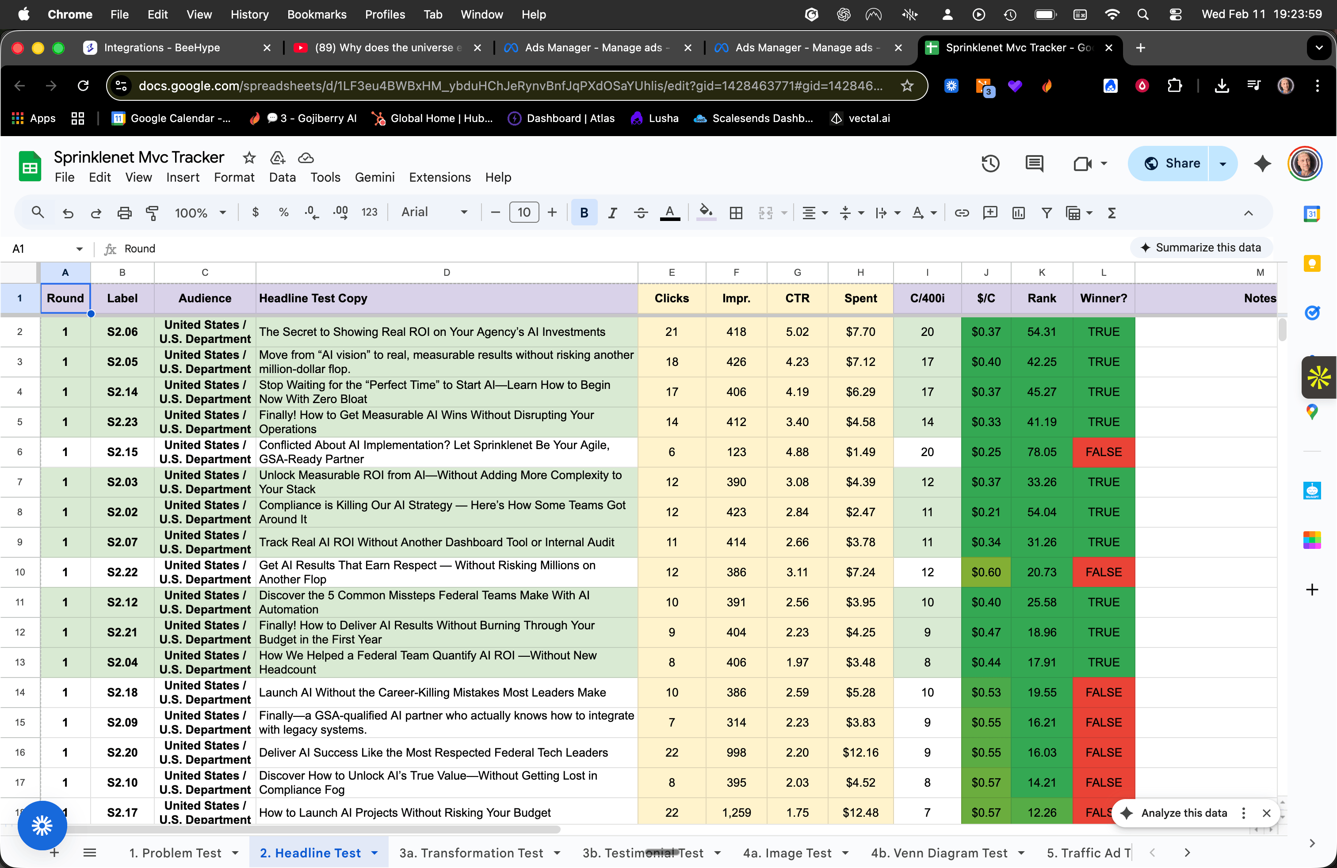
Task: Insert a link via chain icon
Action: (961, 213)
